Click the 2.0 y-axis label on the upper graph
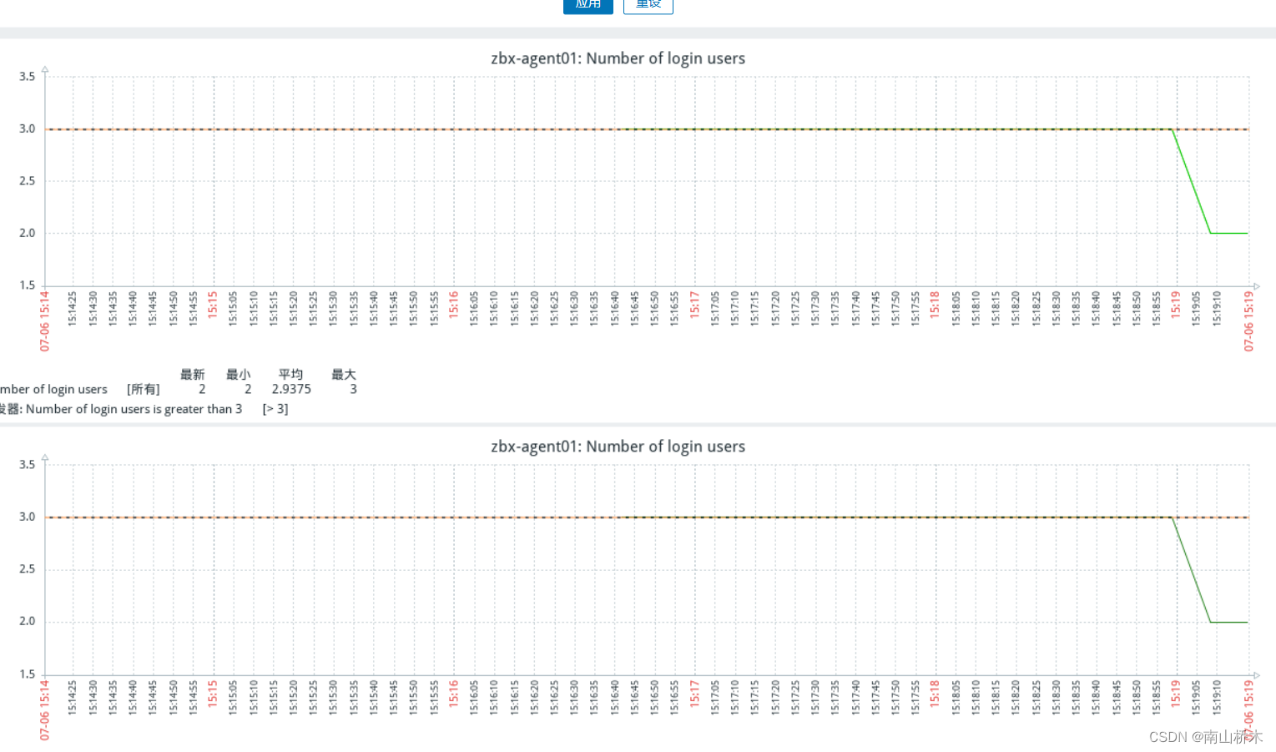This screenshot has width=1276, height=752. (28, 233)
